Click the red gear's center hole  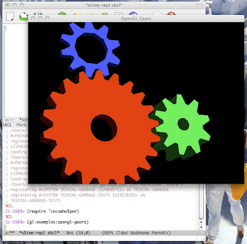click(104, 128)
